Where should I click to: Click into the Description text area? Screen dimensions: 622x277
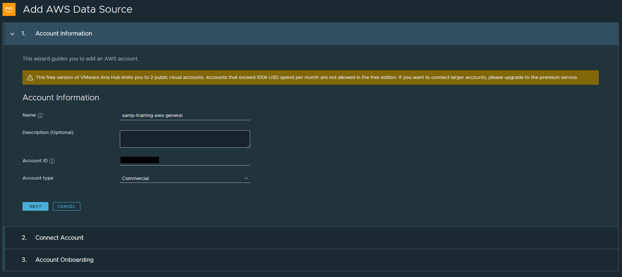coord(185,139)
